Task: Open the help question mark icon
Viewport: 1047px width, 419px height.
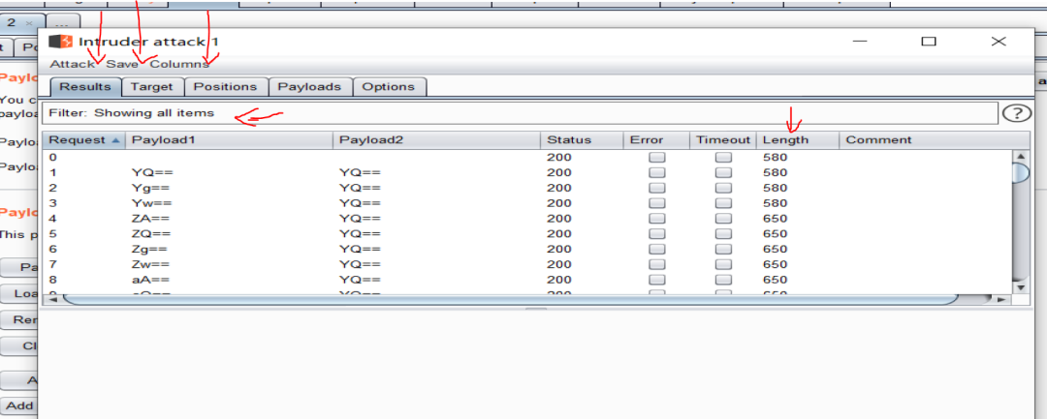Action: coord(1017,113)
